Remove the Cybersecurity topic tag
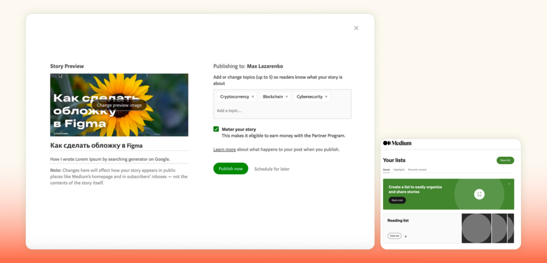 click(326, 97)
